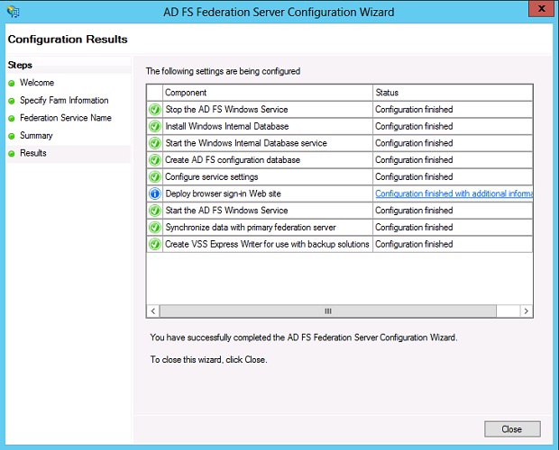The width and height of the screenshot is (559, 450).
Task: Select 'Create AD FS configuration database' component
Action: click(233, 160)
